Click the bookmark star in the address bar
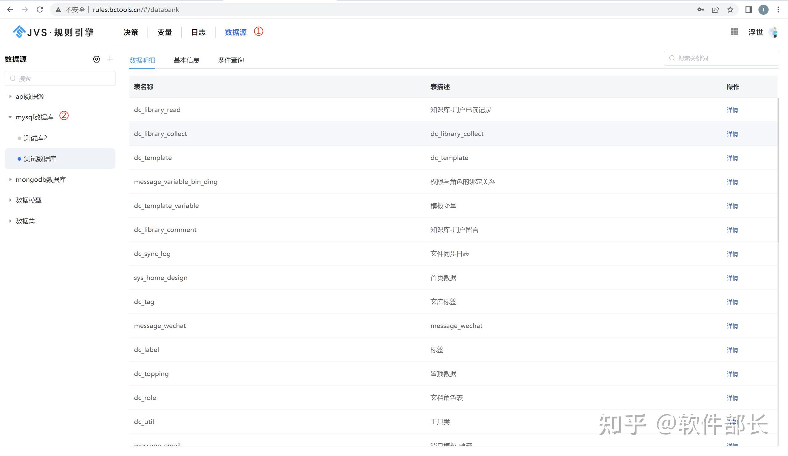788x456 pixels. [730, 9]
